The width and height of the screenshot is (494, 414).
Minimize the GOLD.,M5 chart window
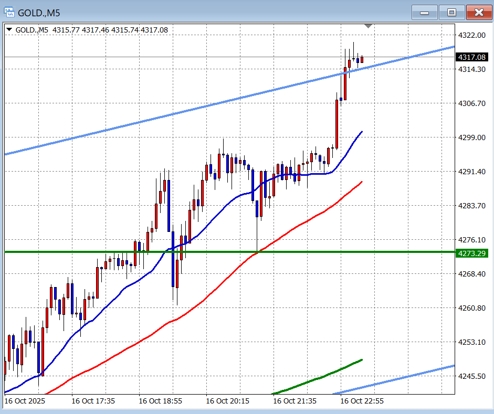(x=425, y=12)
